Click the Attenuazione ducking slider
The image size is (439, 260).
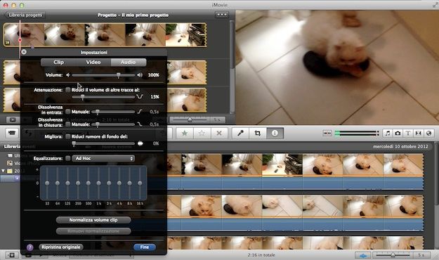click(103, 97)
